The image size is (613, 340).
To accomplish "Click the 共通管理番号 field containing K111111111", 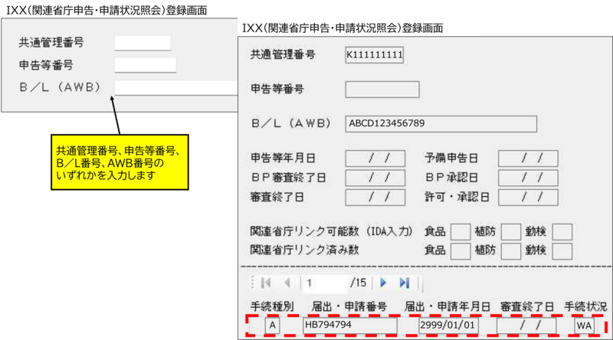I will click(374, 55).
